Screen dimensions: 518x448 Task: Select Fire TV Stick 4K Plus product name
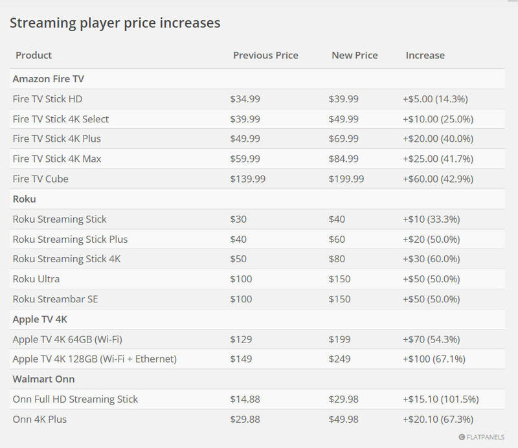pos(57,139)
